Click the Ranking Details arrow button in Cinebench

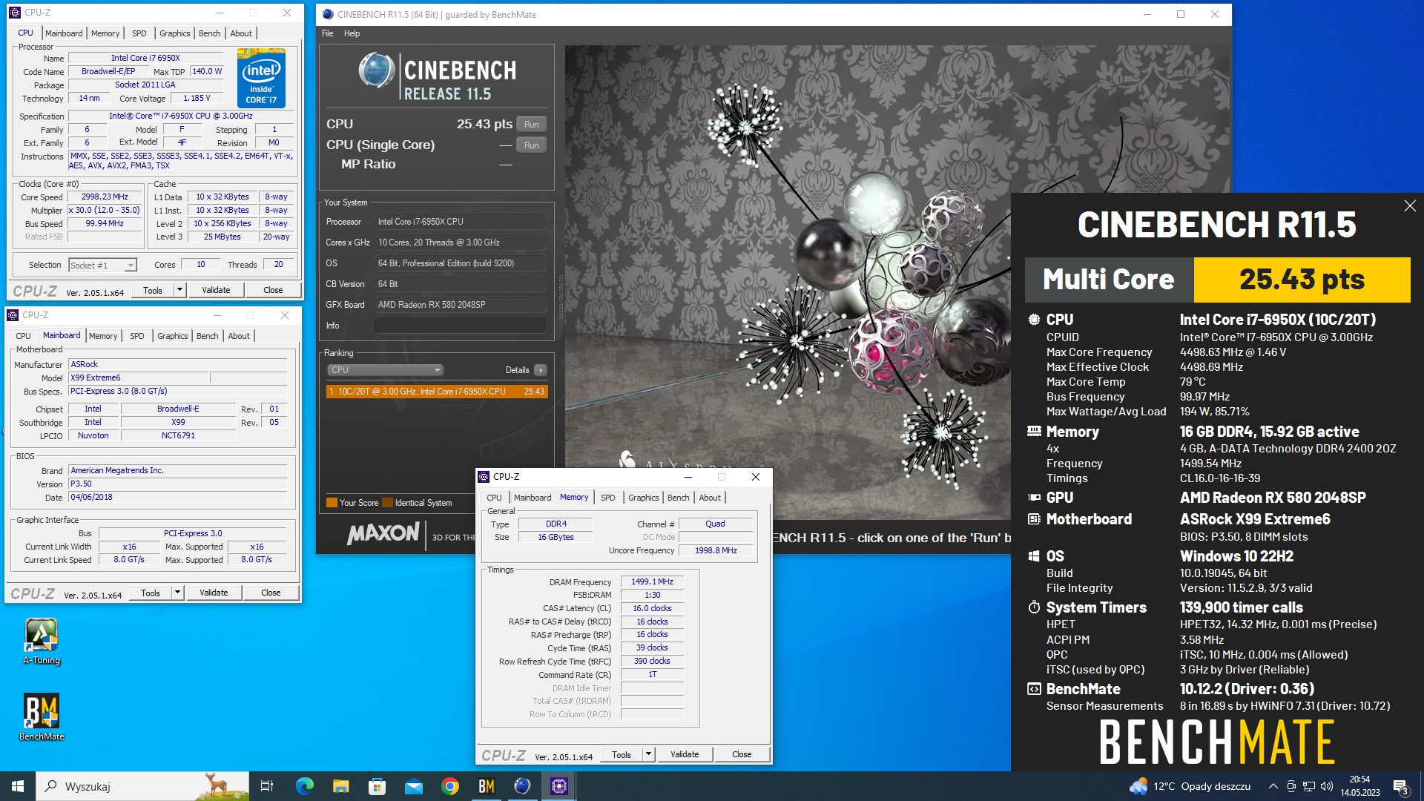pyautogui.click(x=541, y=370)
